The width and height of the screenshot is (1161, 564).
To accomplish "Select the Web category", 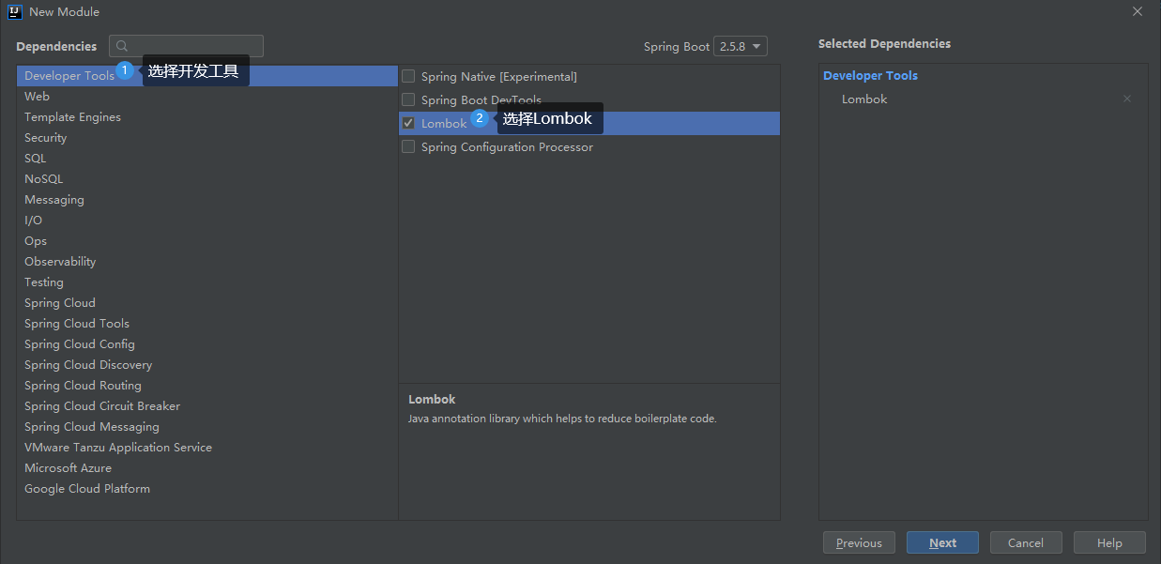I will pos(207,96).
